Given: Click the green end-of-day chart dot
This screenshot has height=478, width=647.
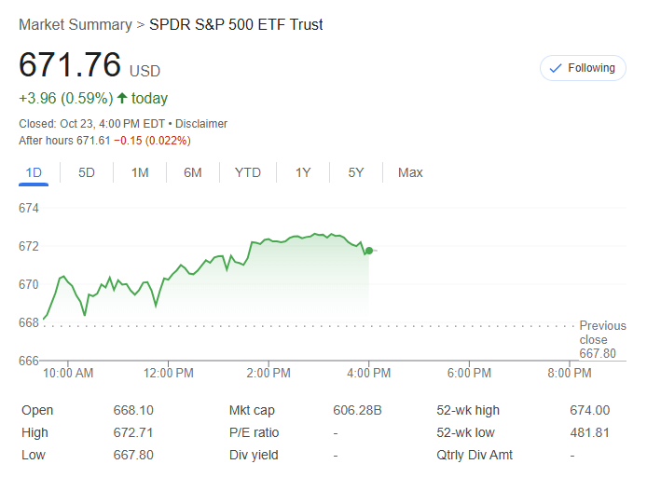Looking at the screenshot, I should (369, 251).
